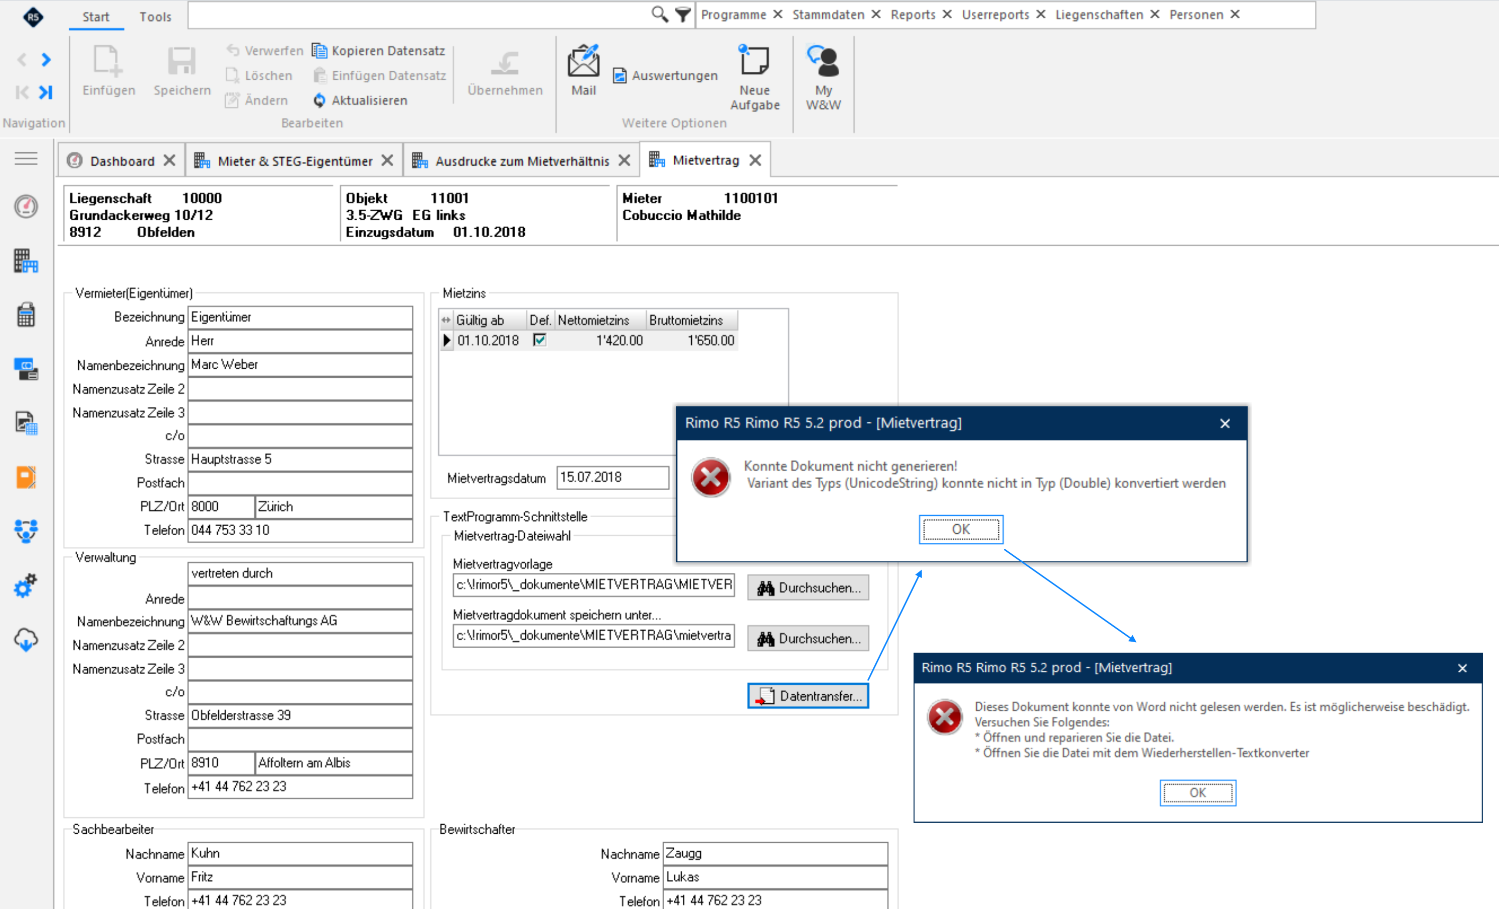Remove the Liegenschaften filter tag
1499x909 pixels.
point(1155,14)
